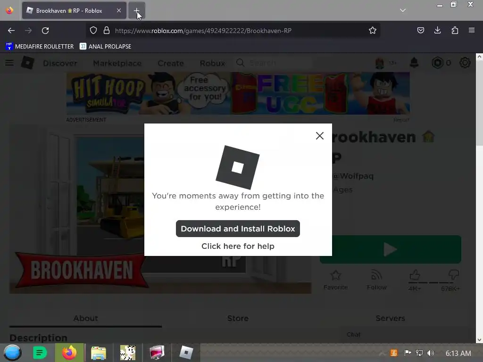The image size is (483, 362).
Task: Open a new Firefox tab
Action: coord(136,11)
